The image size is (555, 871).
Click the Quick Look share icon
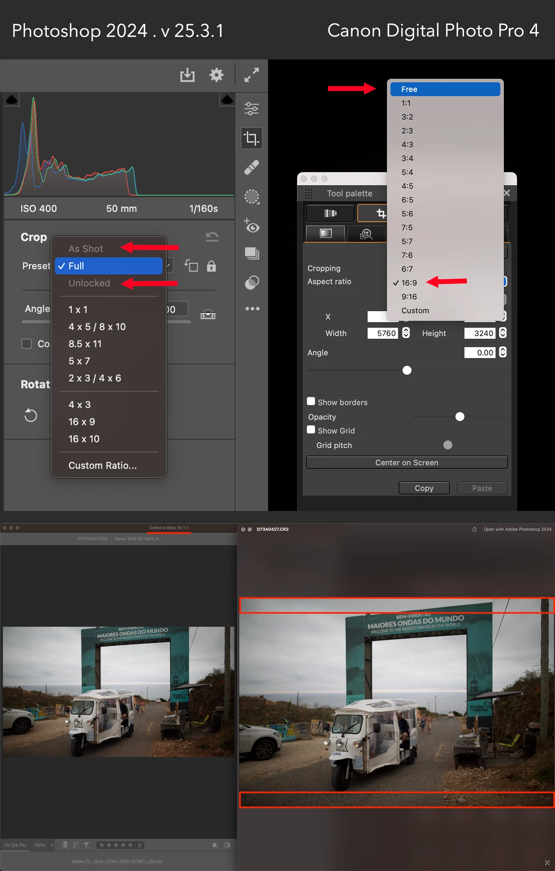click(x=474, y=529)
